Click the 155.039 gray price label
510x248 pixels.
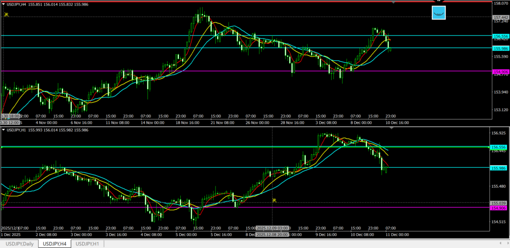(x=499, y=203)
